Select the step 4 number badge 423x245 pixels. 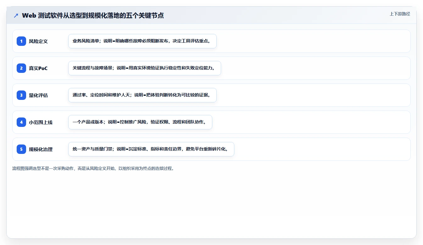[21, 122]
